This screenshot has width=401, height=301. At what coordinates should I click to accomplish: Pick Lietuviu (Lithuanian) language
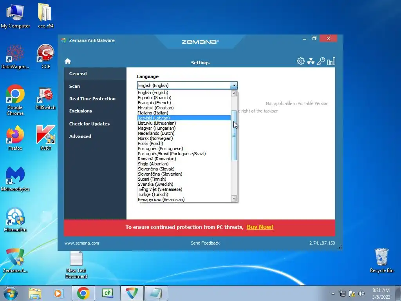click(x=184, y=123)
